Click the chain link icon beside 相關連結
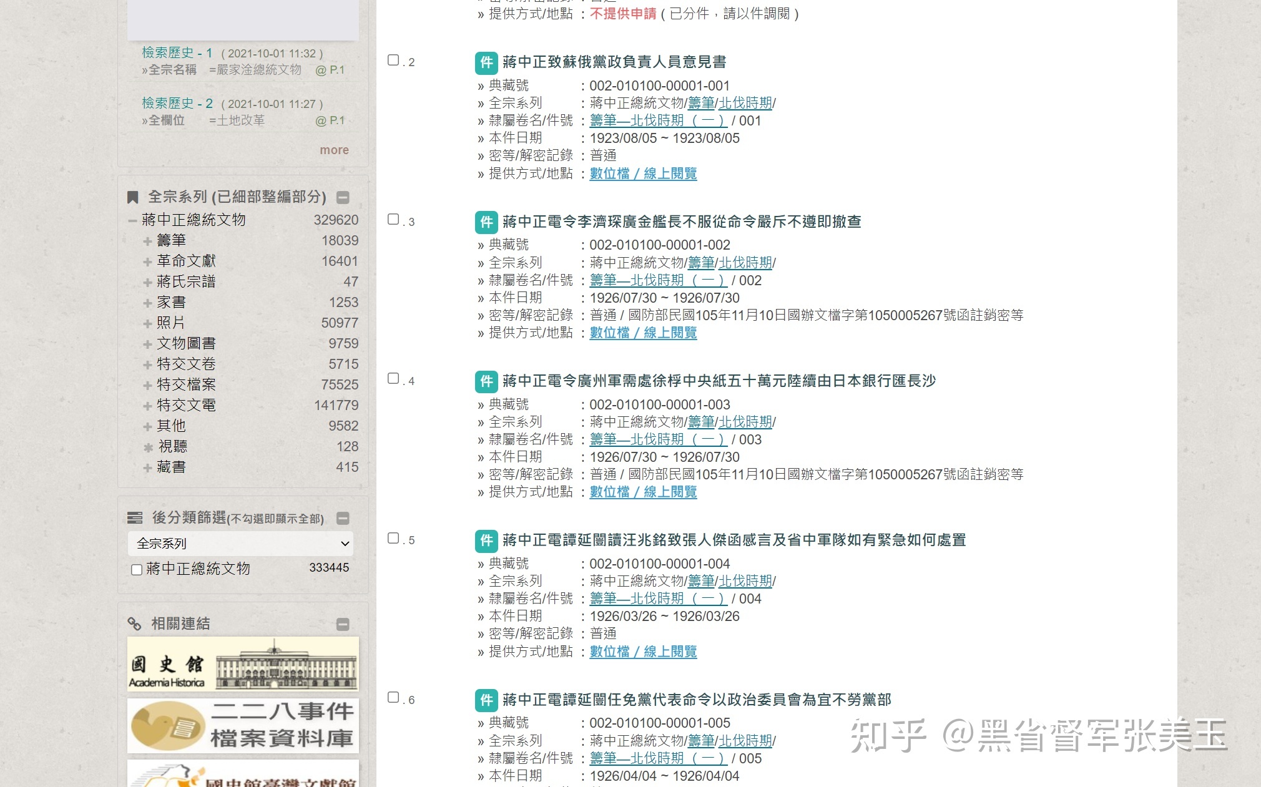The height and width of the screenshot is (787, 1261). 134,623
